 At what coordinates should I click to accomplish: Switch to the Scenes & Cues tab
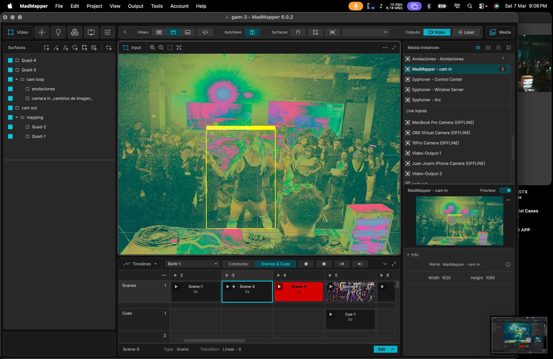[x=275, y=264]
